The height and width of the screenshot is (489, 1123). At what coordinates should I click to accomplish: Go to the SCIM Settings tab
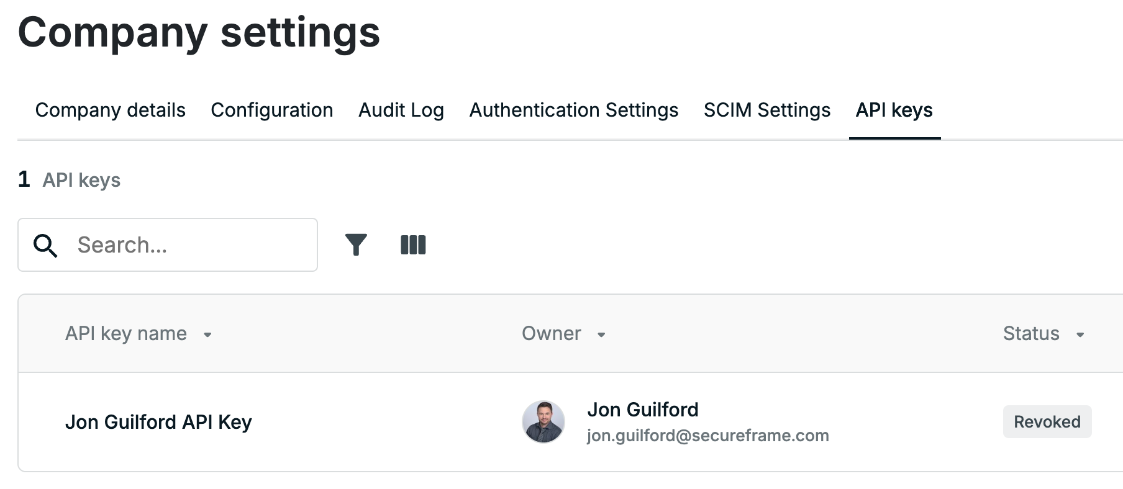click(x=767, y=110)
